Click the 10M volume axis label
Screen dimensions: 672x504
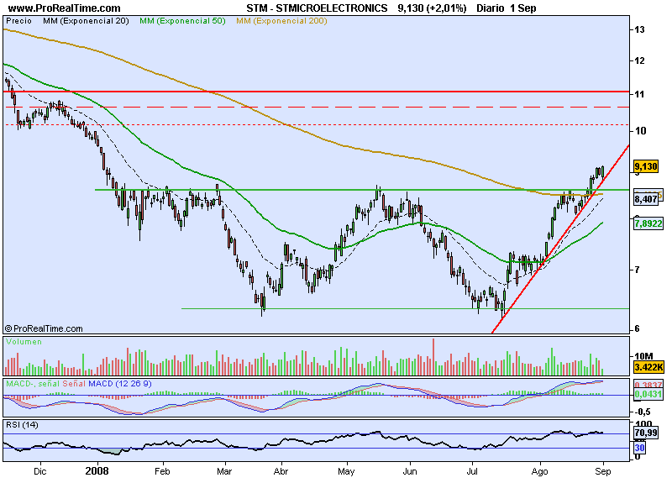(x=643, y=356)
